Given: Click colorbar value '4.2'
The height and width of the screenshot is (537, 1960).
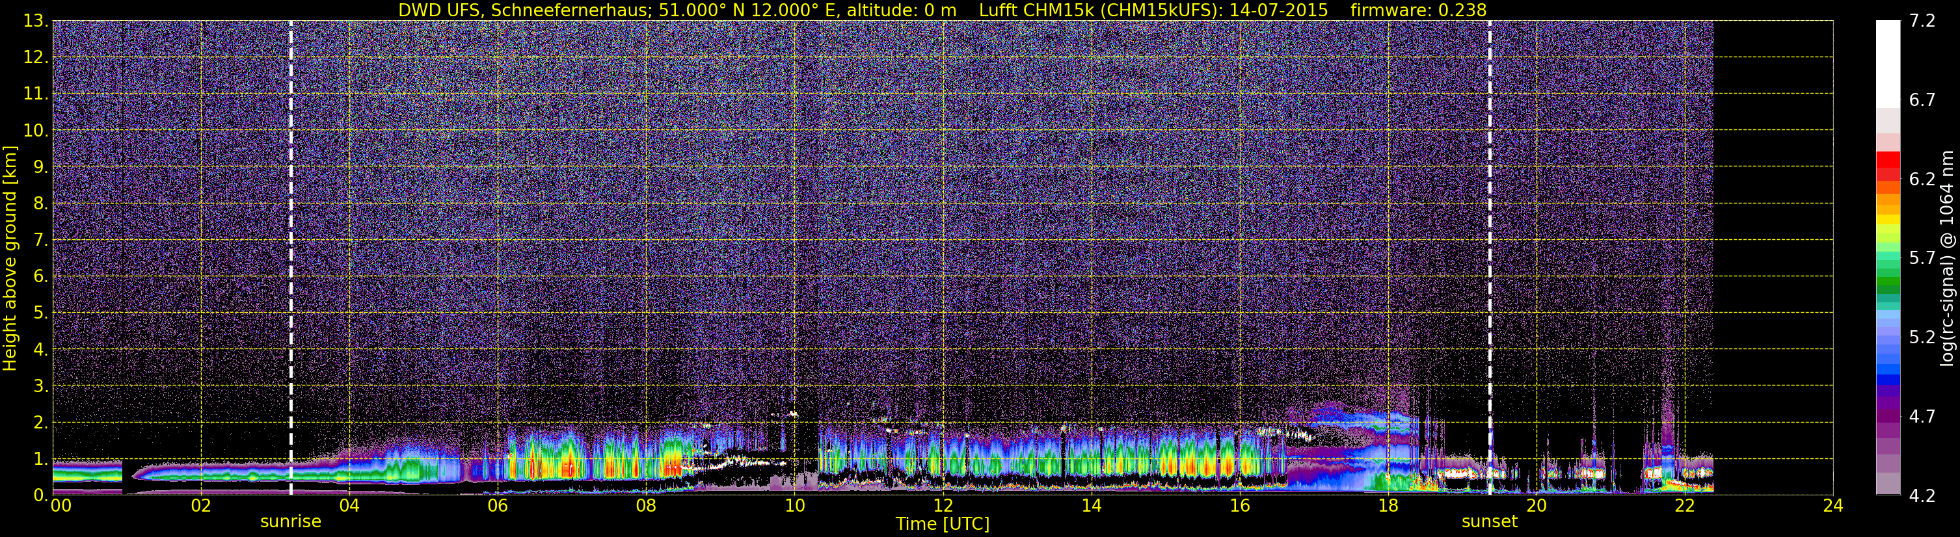Looking at the screenshot, I should tap(1922, 496).
